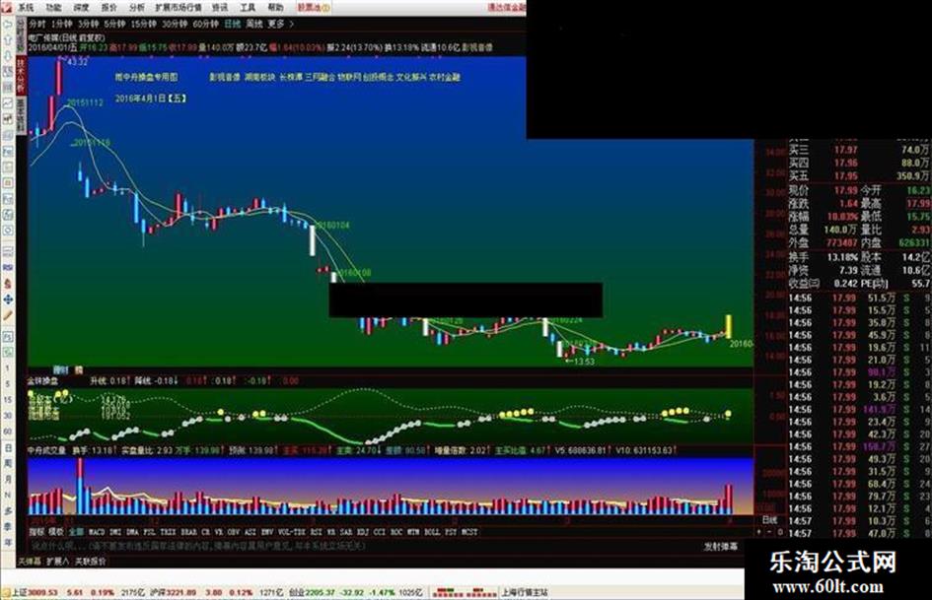Viewport: 932px width, 600px height.
Task: Open the 分时走势 vertical tab
Action: 21,35
